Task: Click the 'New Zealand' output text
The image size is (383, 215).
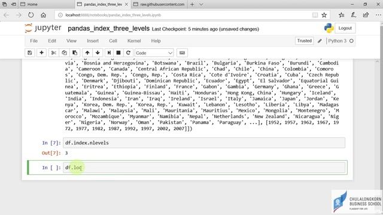Action: 270,116
